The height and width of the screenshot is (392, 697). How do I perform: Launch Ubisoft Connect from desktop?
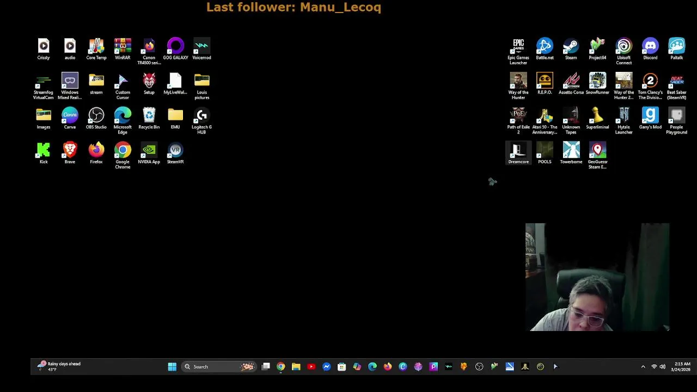pyautogui.click(x=624, y=51)
